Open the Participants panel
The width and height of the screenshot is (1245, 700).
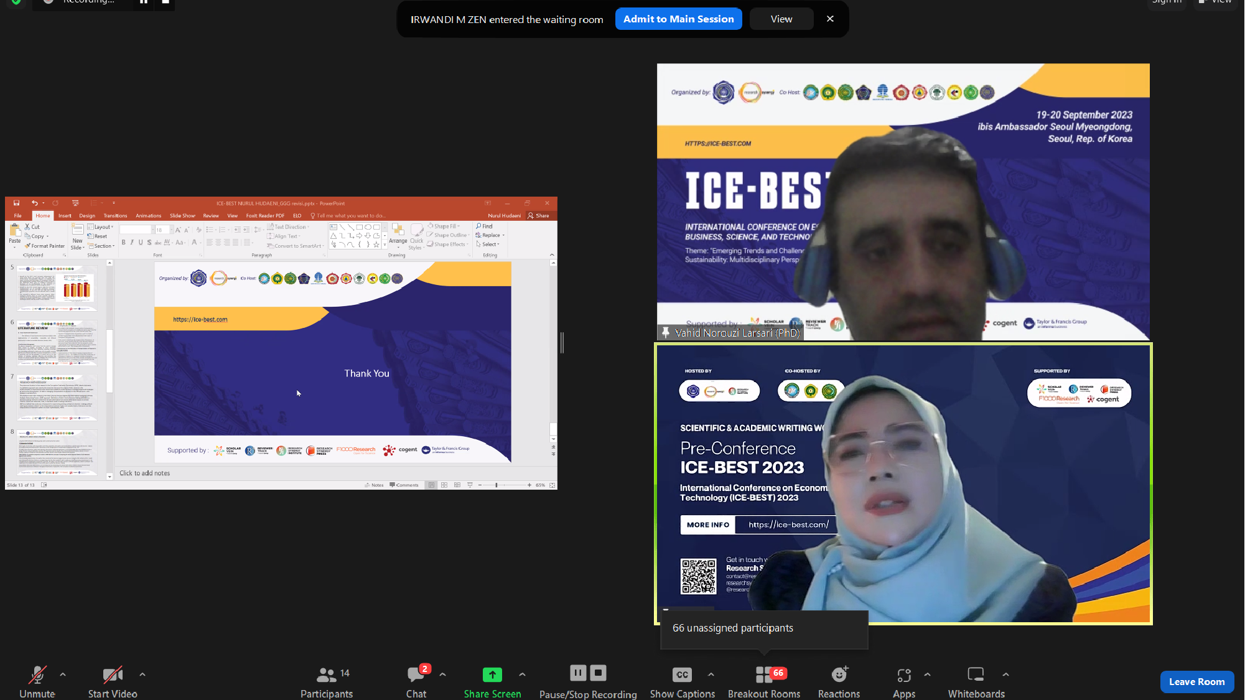click(x=327, y=682)
